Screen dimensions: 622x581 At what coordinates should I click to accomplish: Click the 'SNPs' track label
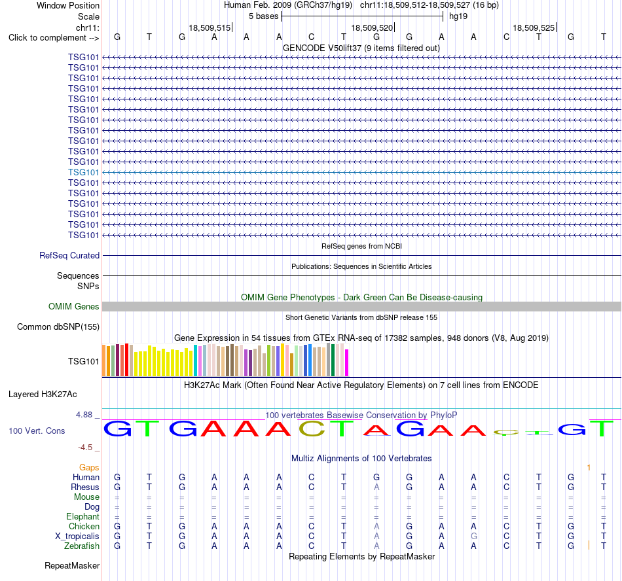click(88, 286)
